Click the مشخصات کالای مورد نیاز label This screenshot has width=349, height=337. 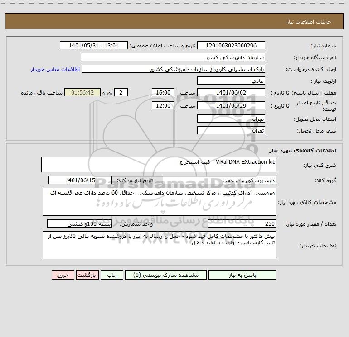307,202
